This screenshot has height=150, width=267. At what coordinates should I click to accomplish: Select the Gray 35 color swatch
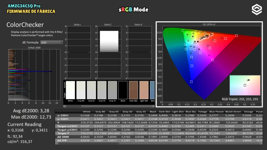[112, 90]
